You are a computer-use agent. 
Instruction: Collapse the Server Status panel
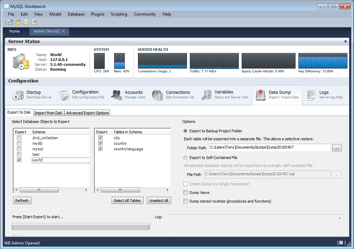point(346,41)
